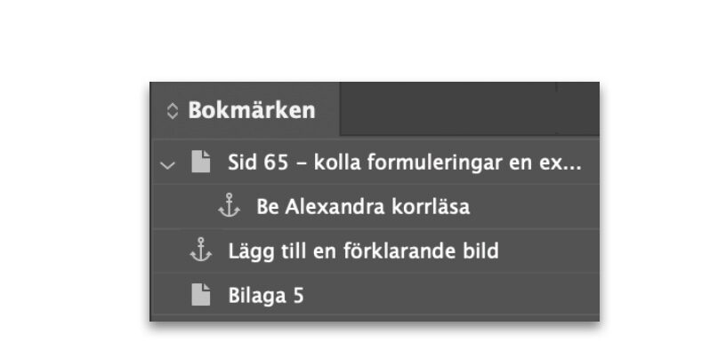
Task: Click the far-right tab bar segment past divider
Action: coord(577,108)
